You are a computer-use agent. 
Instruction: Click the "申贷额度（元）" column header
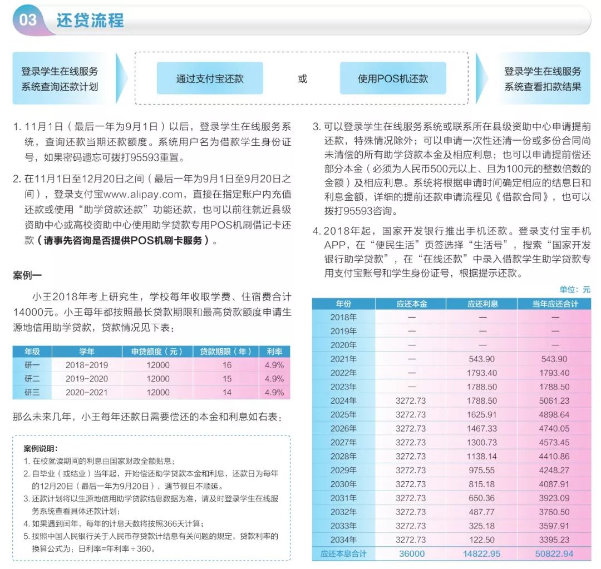point(157,352)
